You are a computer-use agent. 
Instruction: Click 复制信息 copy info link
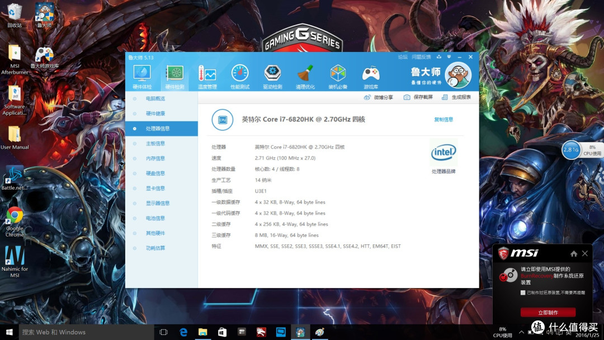point(443,119)
